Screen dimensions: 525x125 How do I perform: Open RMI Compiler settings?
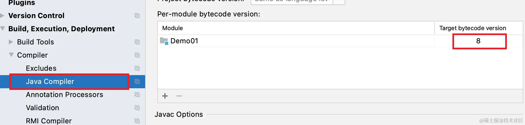pos(49,121)
